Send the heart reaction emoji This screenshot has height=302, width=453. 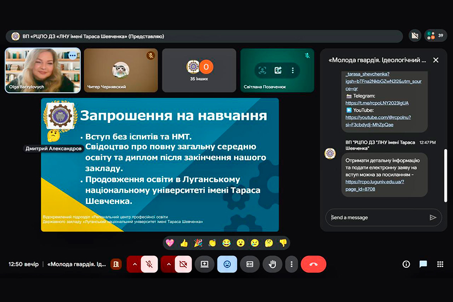coord(170,243)
